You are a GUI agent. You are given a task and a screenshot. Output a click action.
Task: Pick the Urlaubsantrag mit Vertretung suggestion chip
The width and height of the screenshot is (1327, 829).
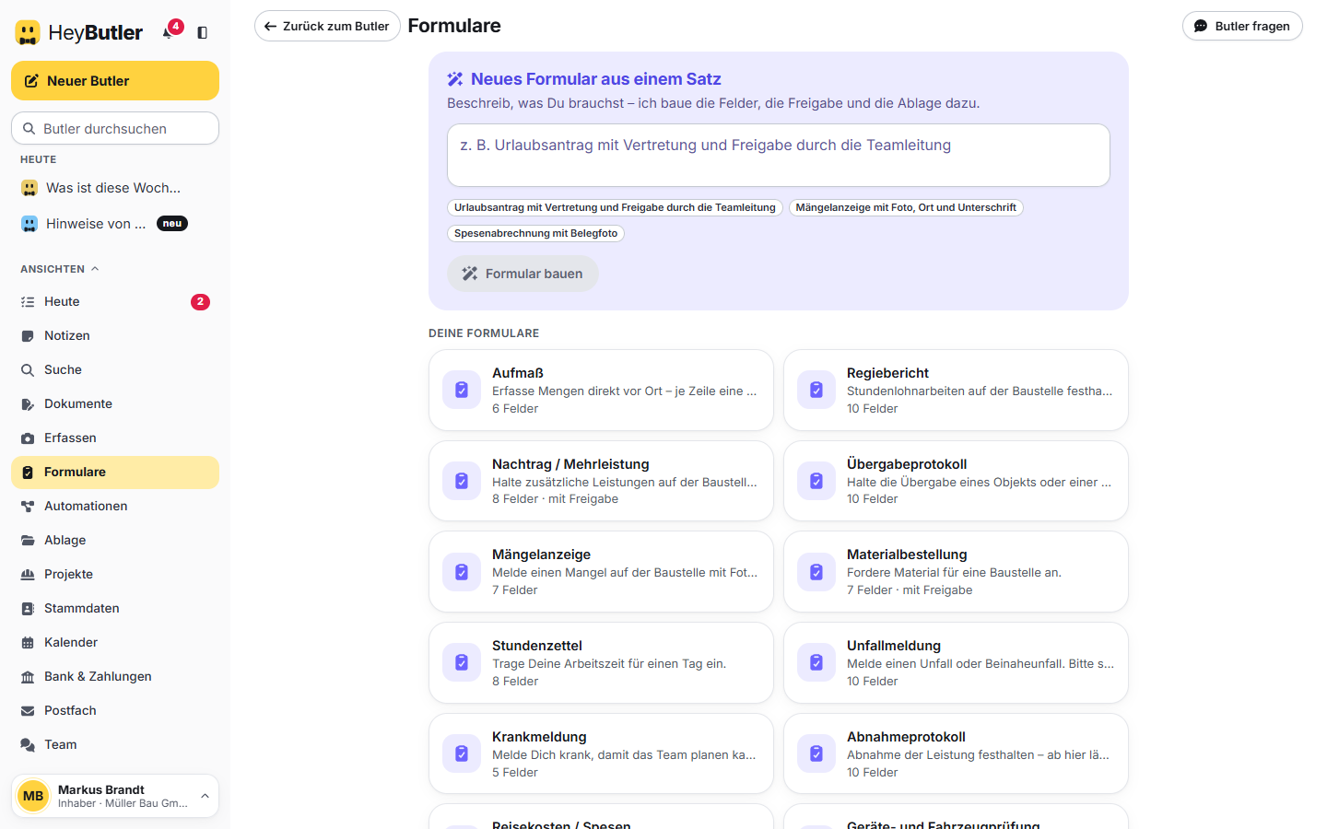[615, 207]
